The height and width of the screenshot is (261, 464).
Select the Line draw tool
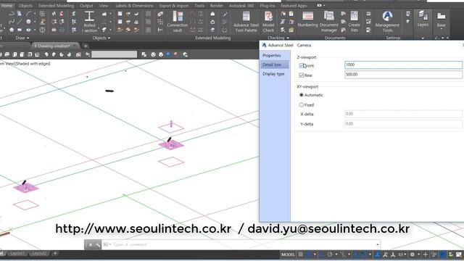point(20,22)
